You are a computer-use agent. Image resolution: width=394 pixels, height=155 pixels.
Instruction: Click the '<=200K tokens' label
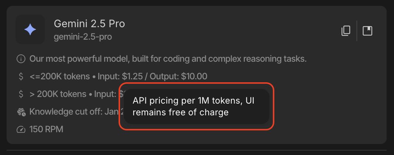[x=60, y=76]
